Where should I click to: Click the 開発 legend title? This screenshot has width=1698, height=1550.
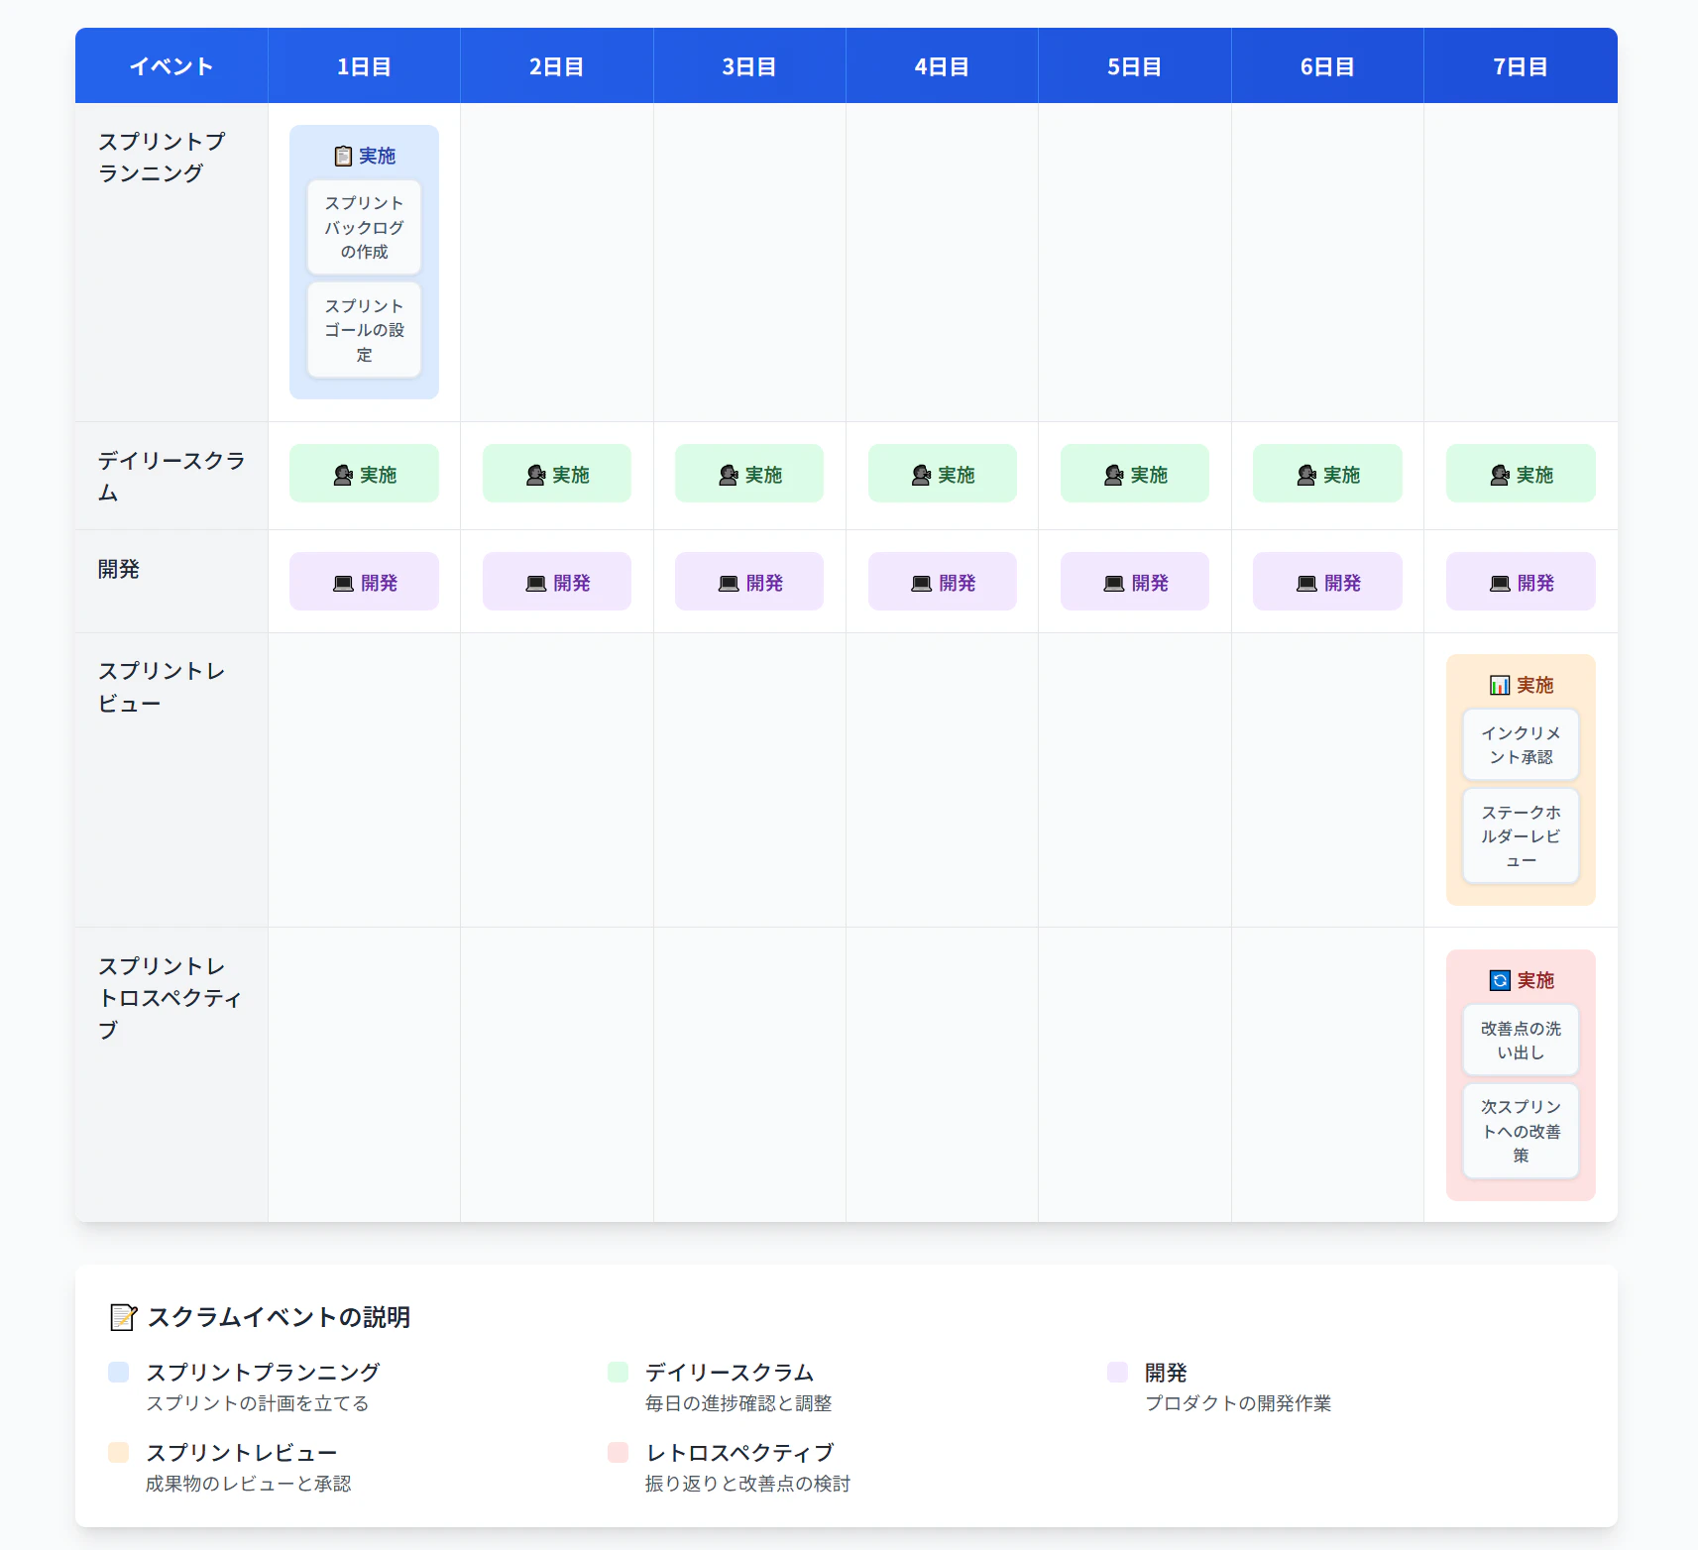click(x=1166, y=1373)
